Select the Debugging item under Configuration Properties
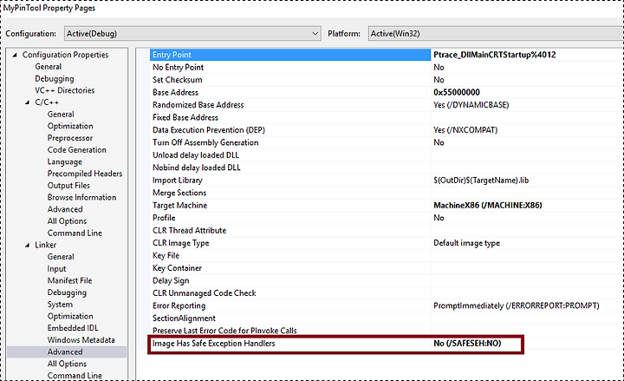This screenshot has height=381, width=624. tap(55, 78)
